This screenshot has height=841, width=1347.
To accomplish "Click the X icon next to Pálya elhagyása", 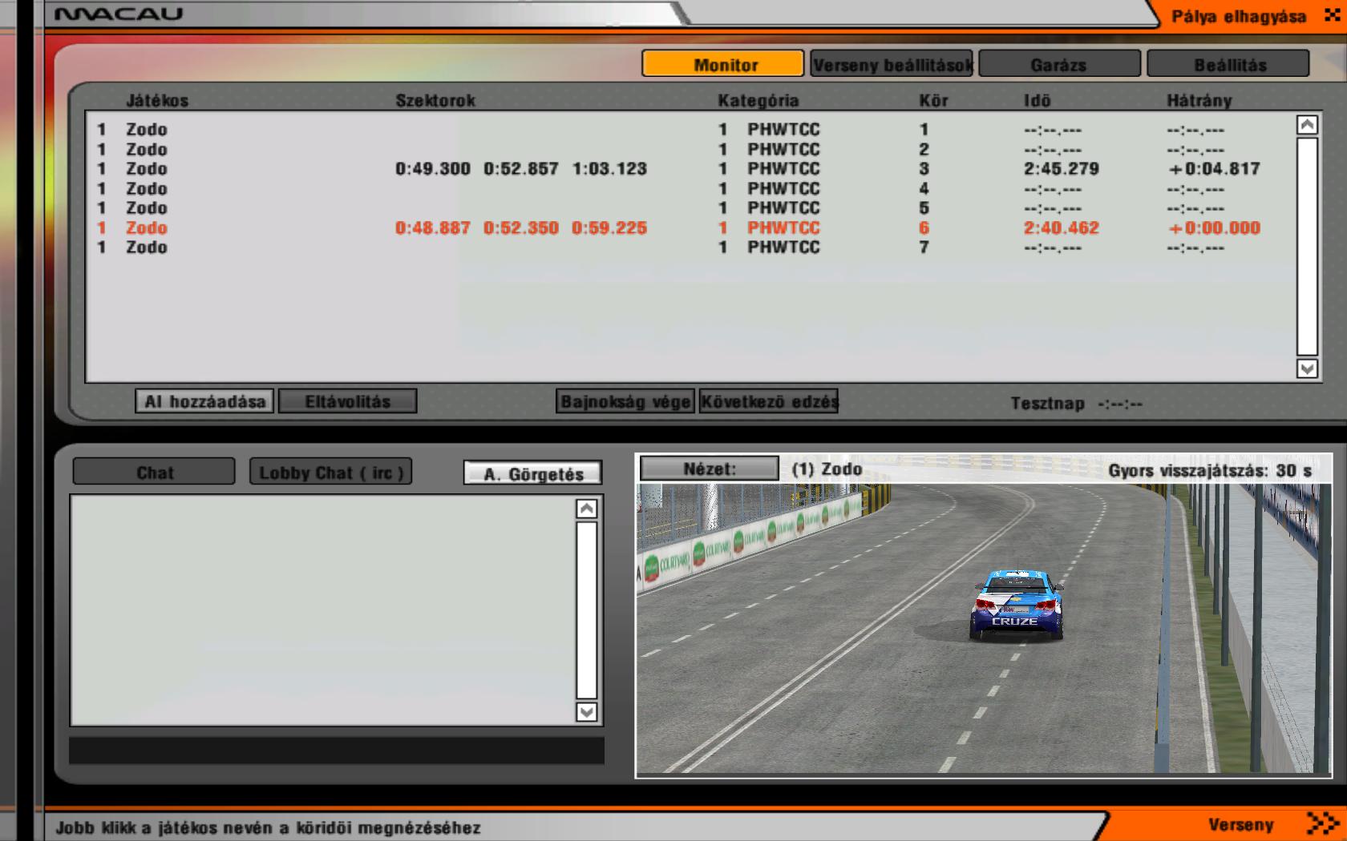I will click(x=1333, y=15).
